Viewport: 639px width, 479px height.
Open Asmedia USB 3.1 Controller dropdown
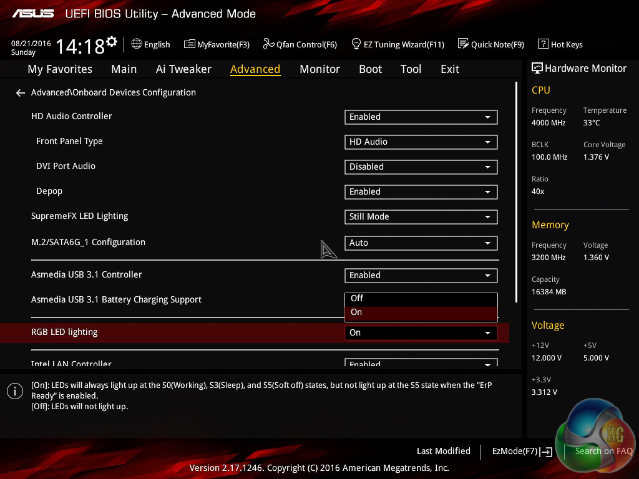coord(421,276)
